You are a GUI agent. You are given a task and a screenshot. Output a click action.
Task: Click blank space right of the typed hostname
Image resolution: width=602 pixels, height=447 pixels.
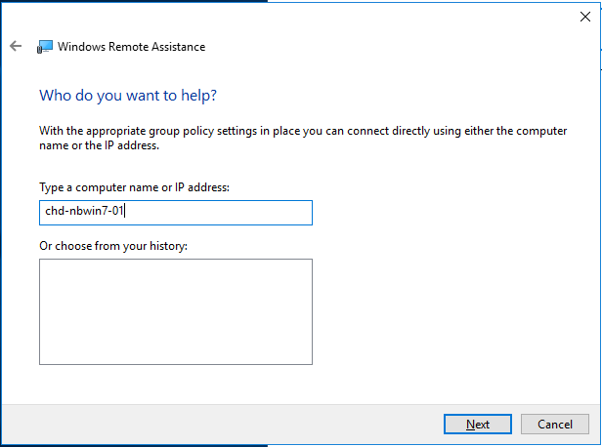219,213
